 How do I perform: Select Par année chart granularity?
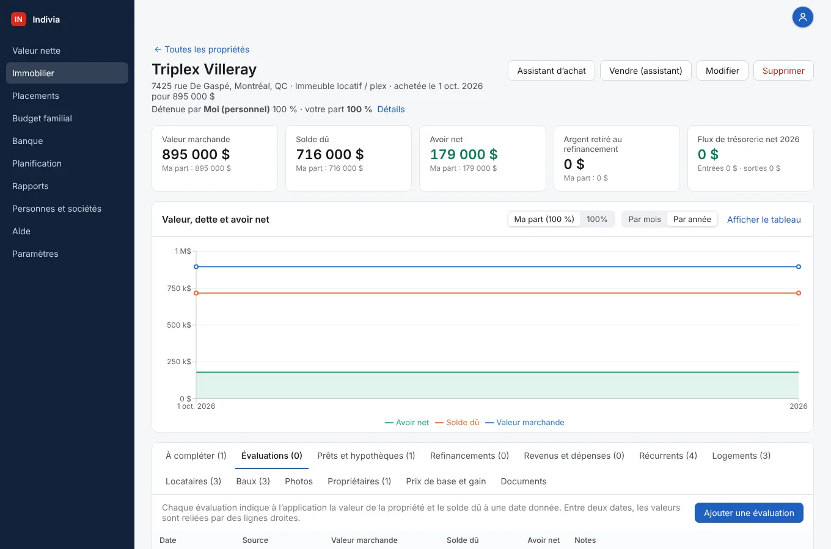coord(692,219)
